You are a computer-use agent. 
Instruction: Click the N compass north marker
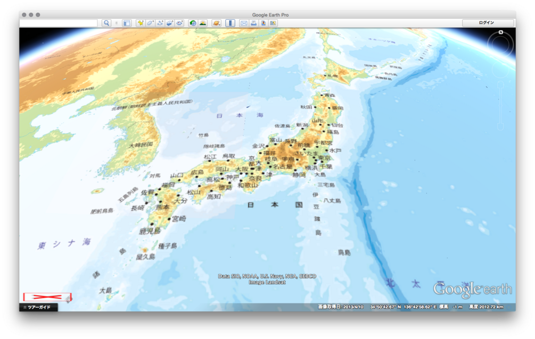click(x=500, y=32)
